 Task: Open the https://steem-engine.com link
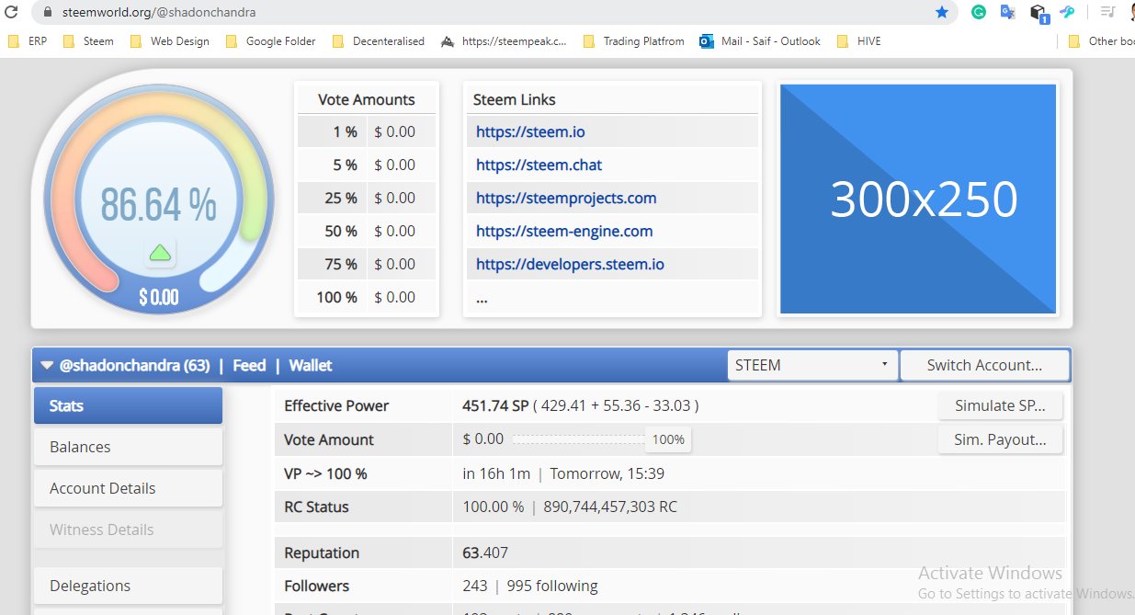[x=564, y=231]
